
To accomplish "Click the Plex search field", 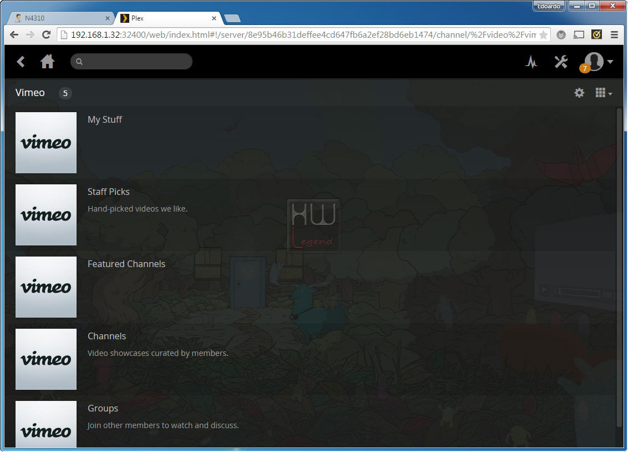I will 131,61.
